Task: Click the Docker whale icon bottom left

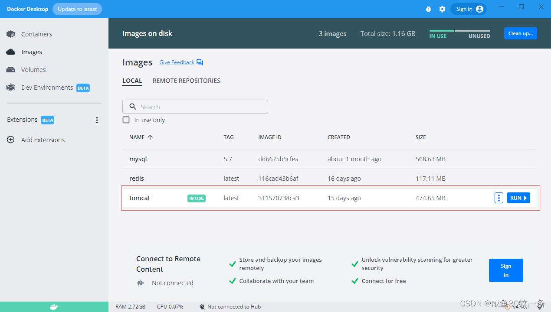Action: [x=54, y=306]
